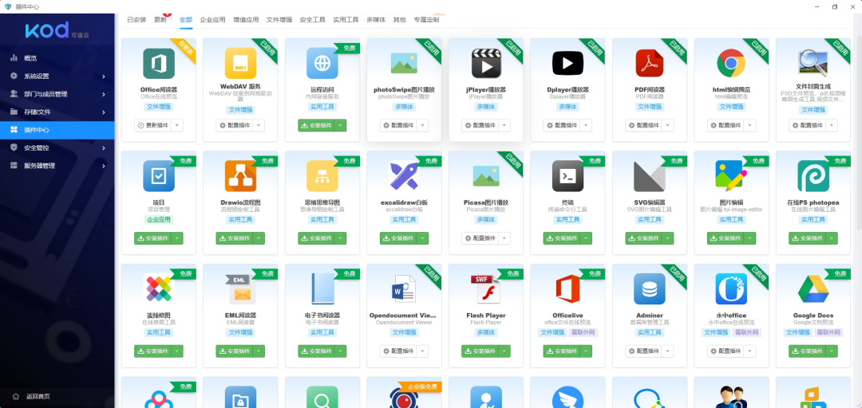This screenshot has height=408, width=862.
Task: Open dropdown arrow beside jPlayer 配置插件
Action: (x=504, y=125)
